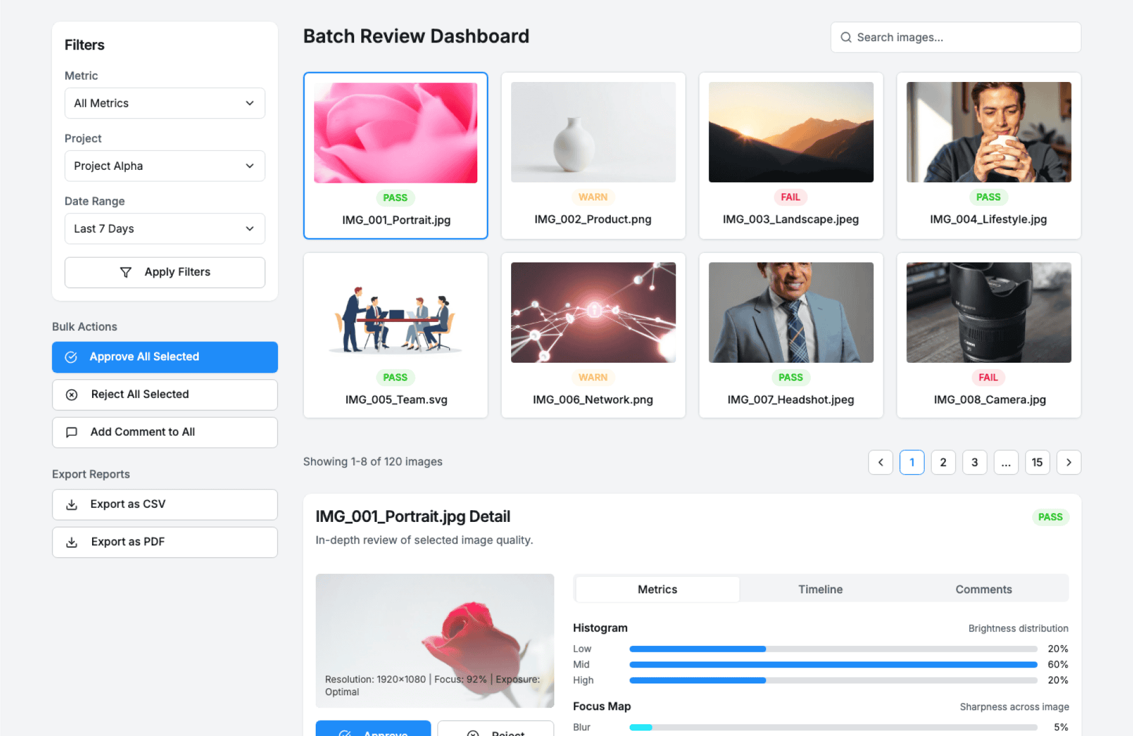
Task: Open the Comments tab
Action: [x=983, y=589]
